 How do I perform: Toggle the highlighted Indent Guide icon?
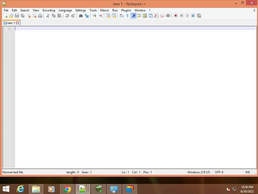pos(133,16)
